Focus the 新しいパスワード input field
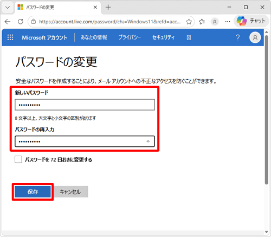Viewport: 271px width, 237px height. pyautogui.click(x=85, y=105)
